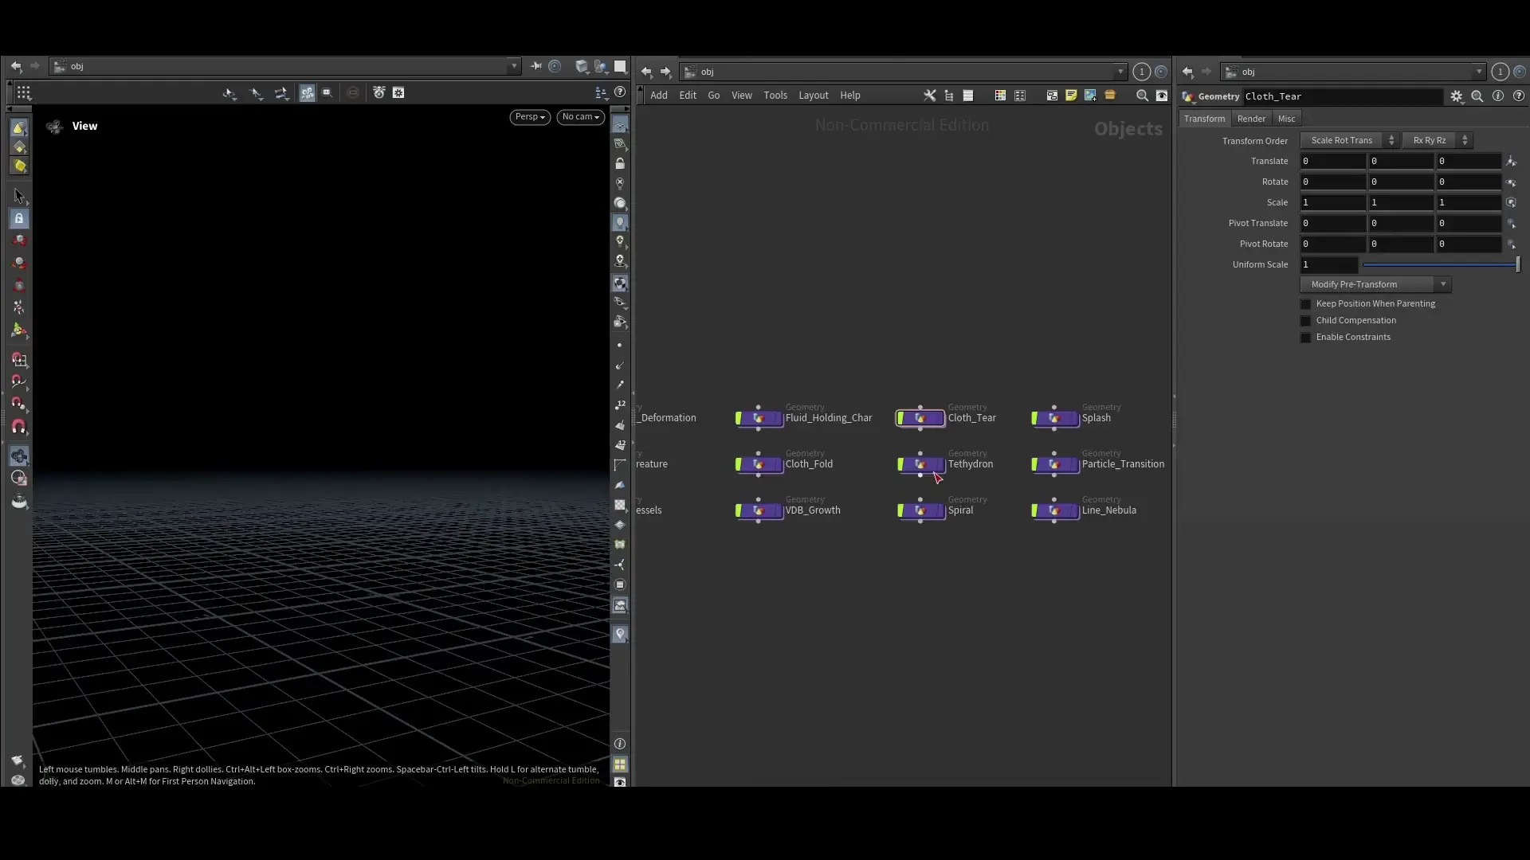The height and width of the screenshot is (860, 1530).
Task: Open the No cam camera dropdown
Action: click(x=581, y=117)
